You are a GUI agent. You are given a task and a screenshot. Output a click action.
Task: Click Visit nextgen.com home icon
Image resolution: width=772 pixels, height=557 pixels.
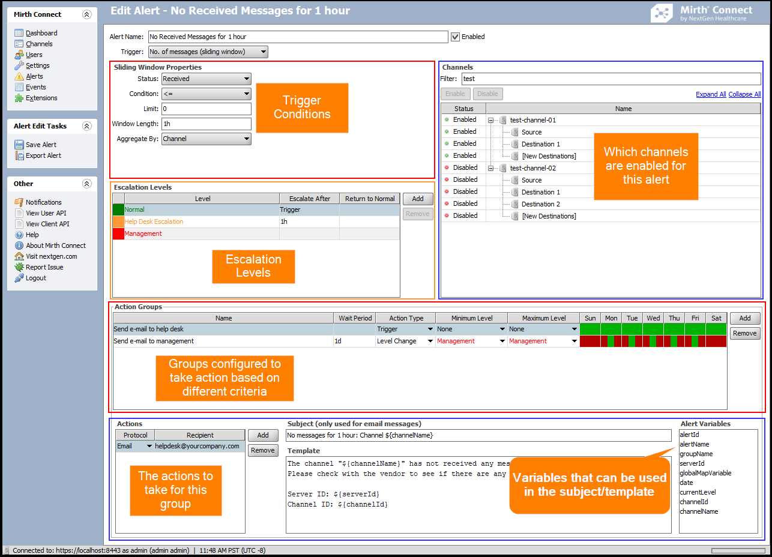(x=19, y=256)
